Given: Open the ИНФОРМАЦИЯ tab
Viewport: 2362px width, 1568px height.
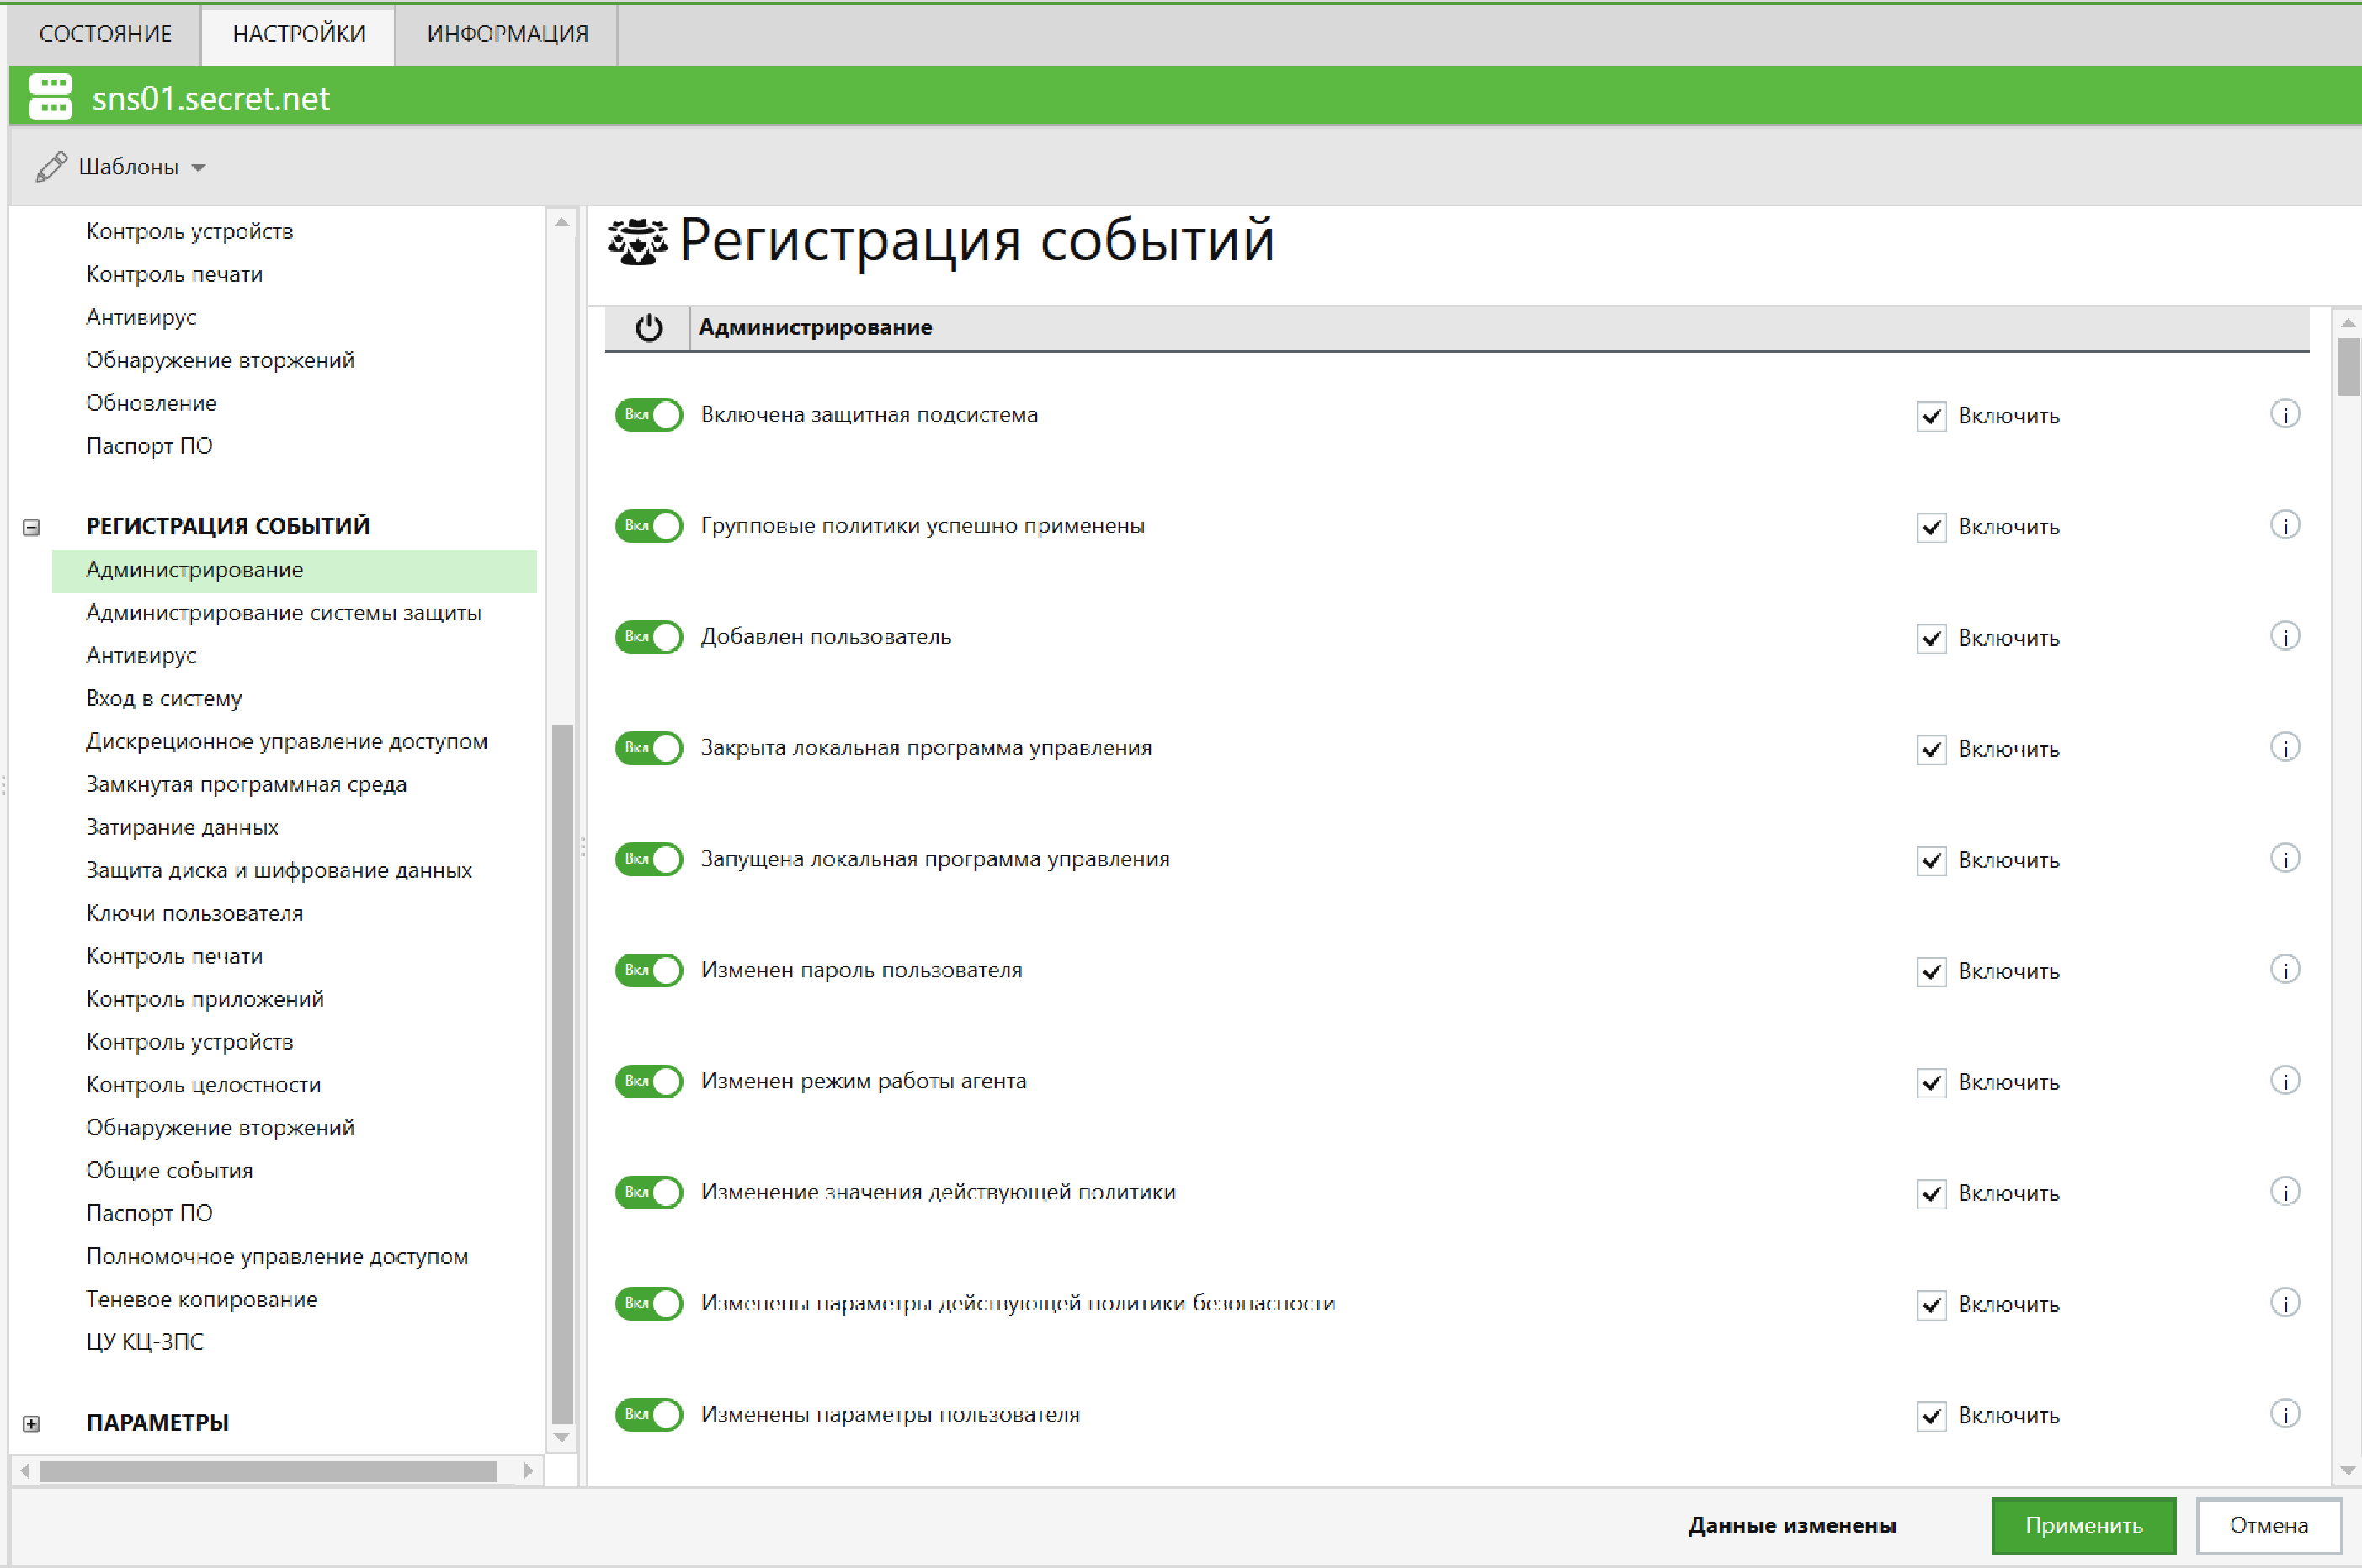Looking at the screenshot, I should 507,34.
